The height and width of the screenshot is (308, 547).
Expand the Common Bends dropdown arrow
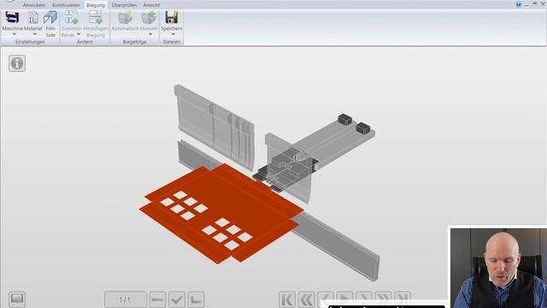(x=79, y=34)
